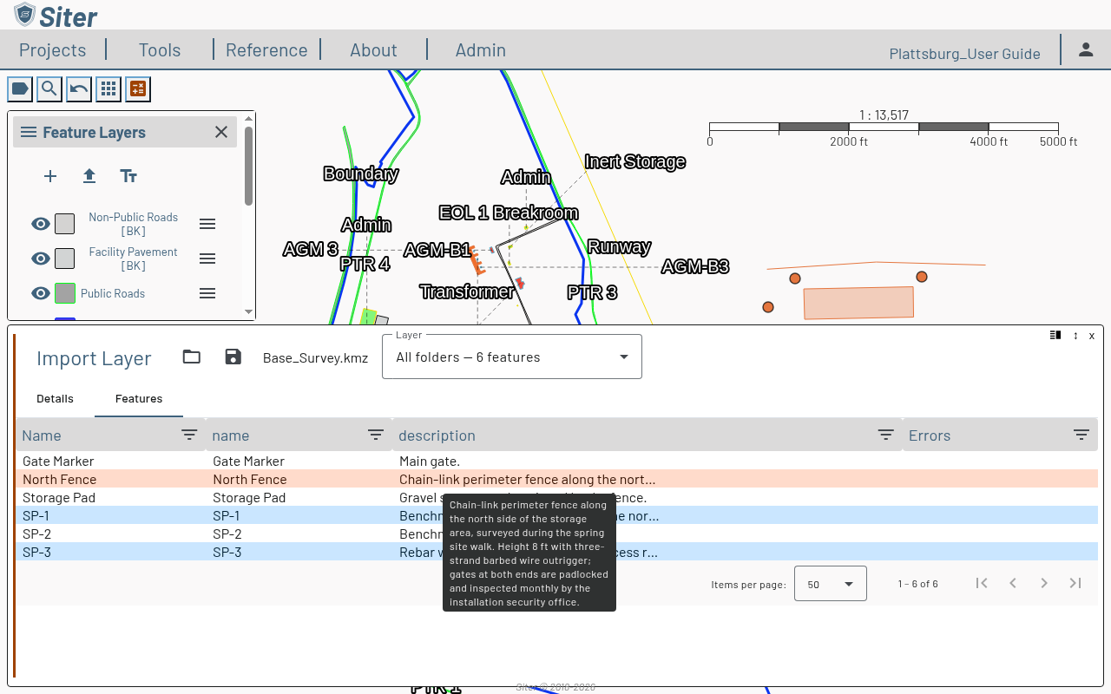Click the EOL 1 Breakroom map label
This screenshot has width=1111, height=694.
pyautogui.click(x=509, y=213)
